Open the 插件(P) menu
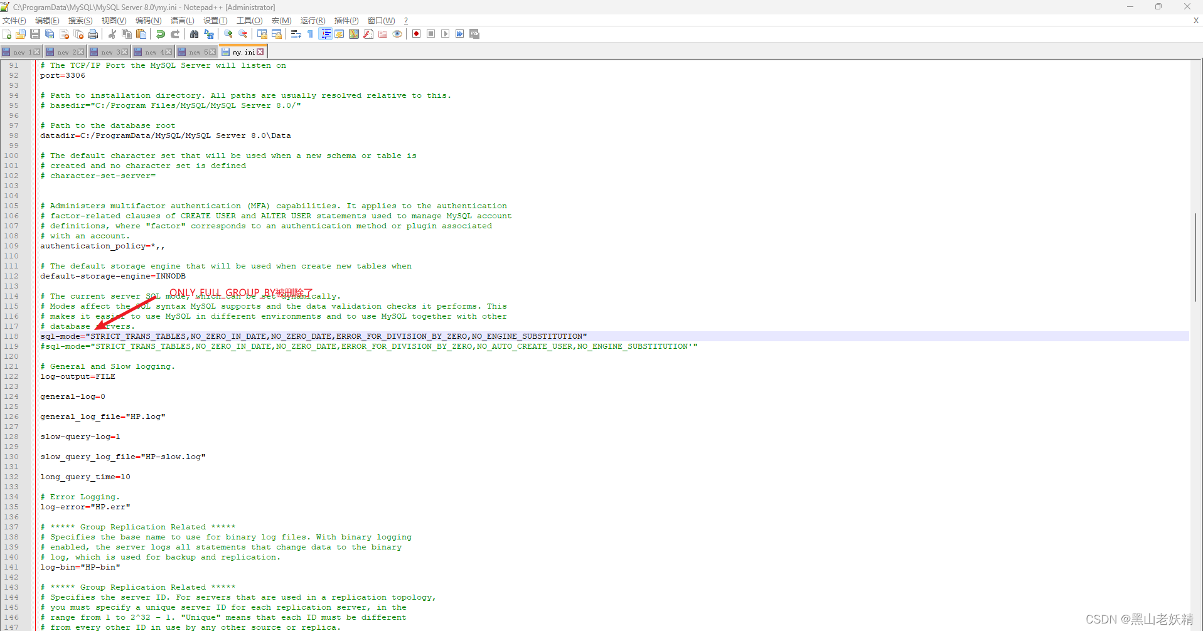 point(347,21)
